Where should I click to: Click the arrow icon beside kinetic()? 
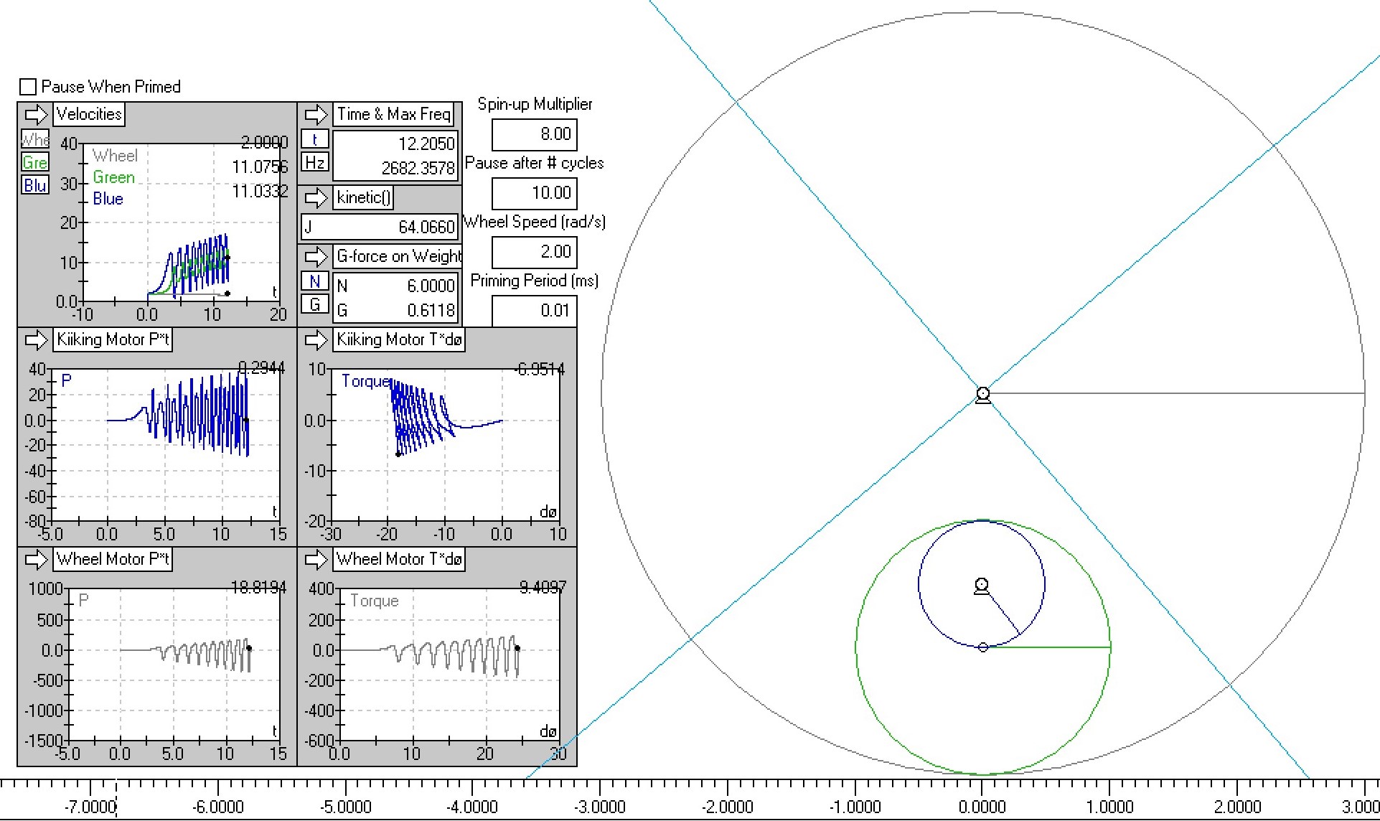point(316,197)
